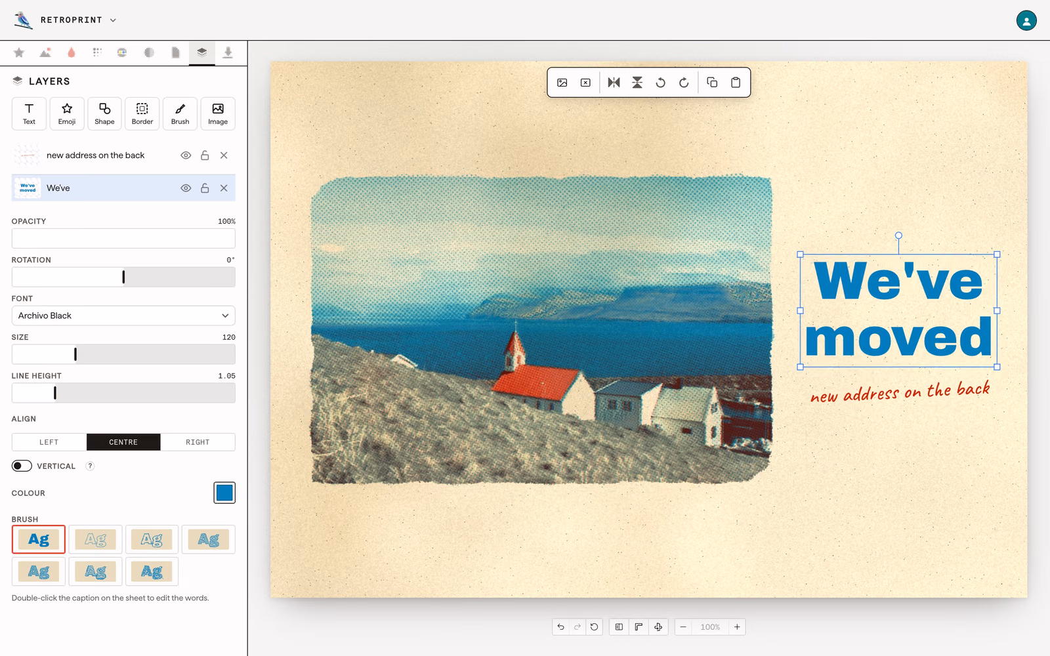This screenshot has width=1050, height=656.
Task: Hide the We've layer
Action: [186, 188]
